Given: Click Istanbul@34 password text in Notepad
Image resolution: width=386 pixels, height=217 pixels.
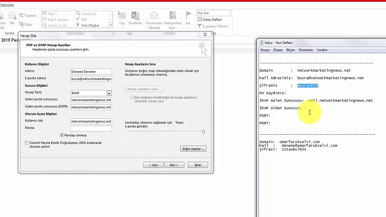Looking at the screenshot, I should [294, 149].
